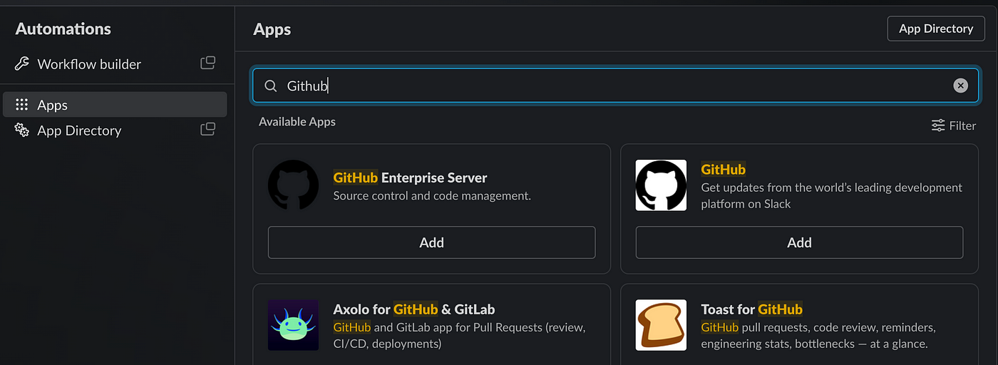Click the Filter sliders icon
Screen dimensions: 998x365
click(x=938, y=125)
